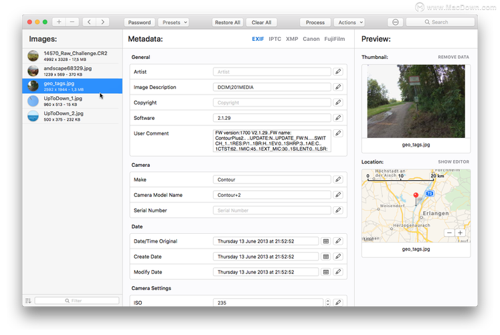
Task: Edit Date/Time Original pencil icon
Action: tap(338, 241)
